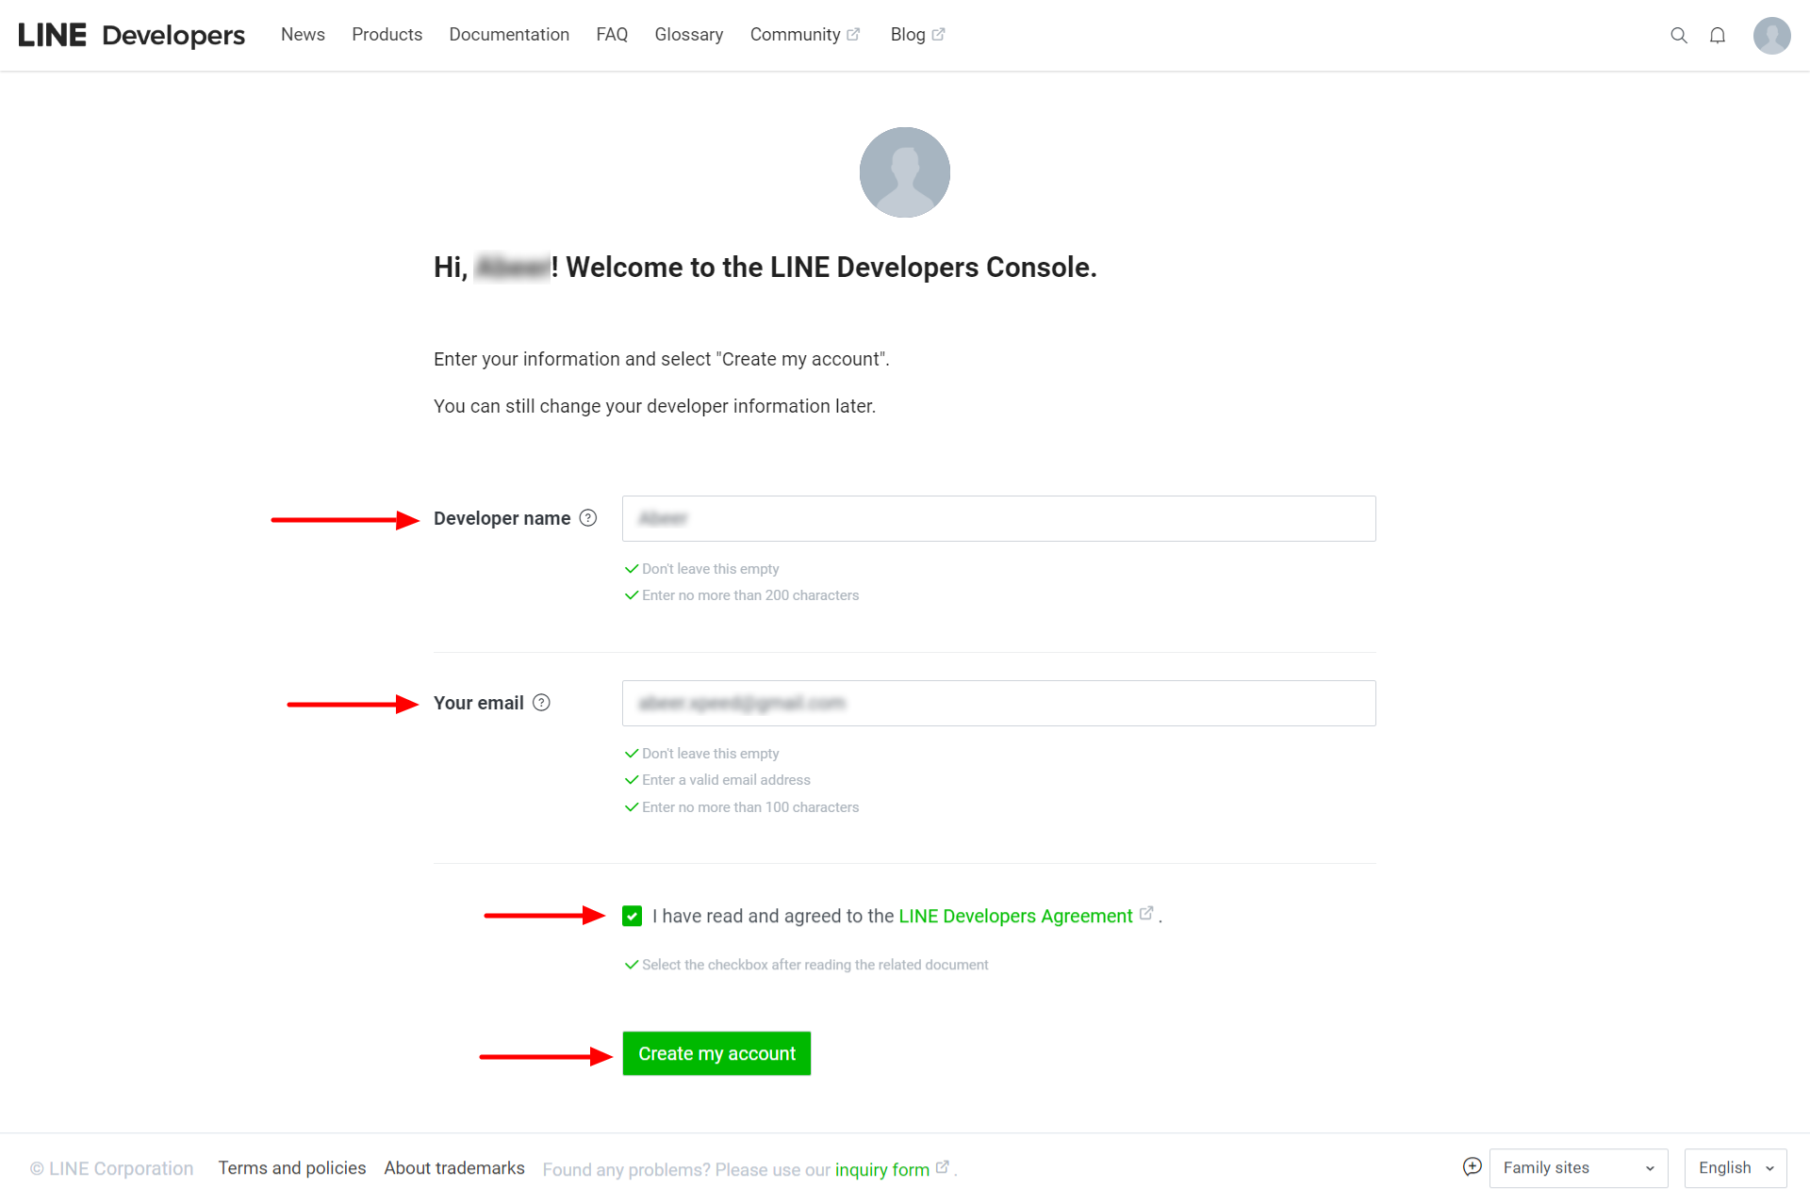The height and width of the screenshot is (1204, 1810).
Task: Click the user profile avatar icon
Action: pos(1771,34)
